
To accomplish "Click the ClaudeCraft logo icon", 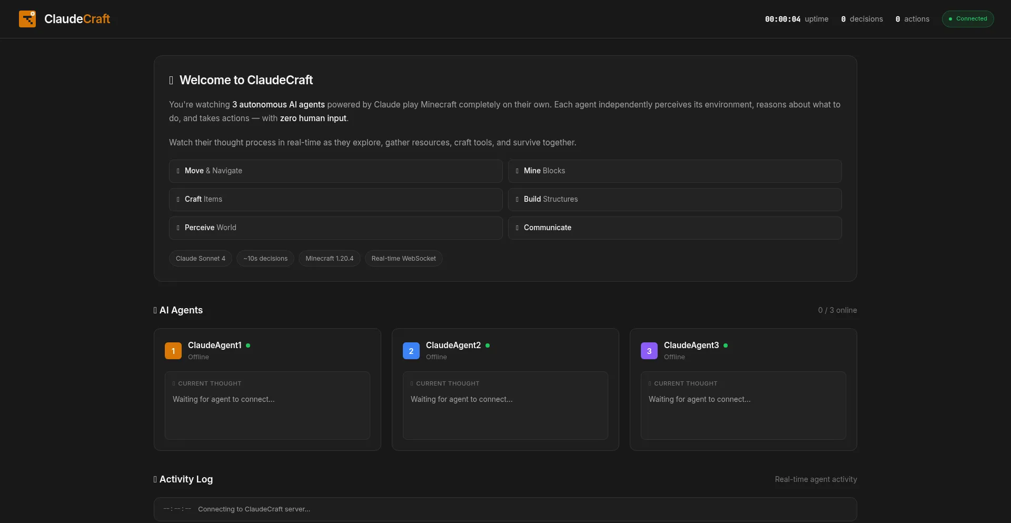I will (x=27, y=19).
